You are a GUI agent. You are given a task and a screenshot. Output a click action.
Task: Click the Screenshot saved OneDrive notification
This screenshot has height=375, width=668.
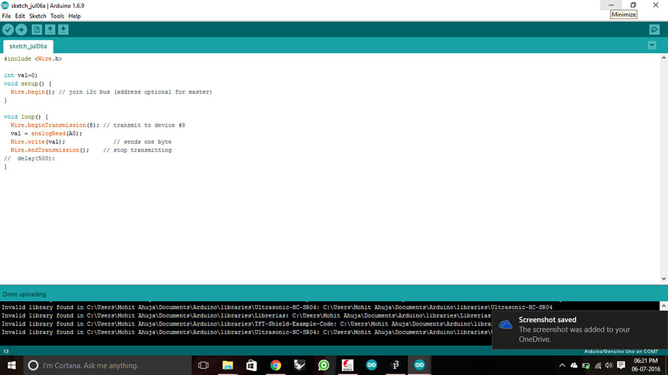click(580, 329)
